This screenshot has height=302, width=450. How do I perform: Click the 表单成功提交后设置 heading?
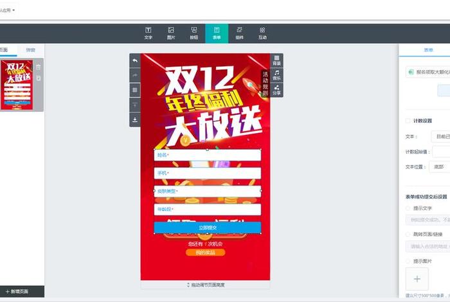[x=426, y=197]
